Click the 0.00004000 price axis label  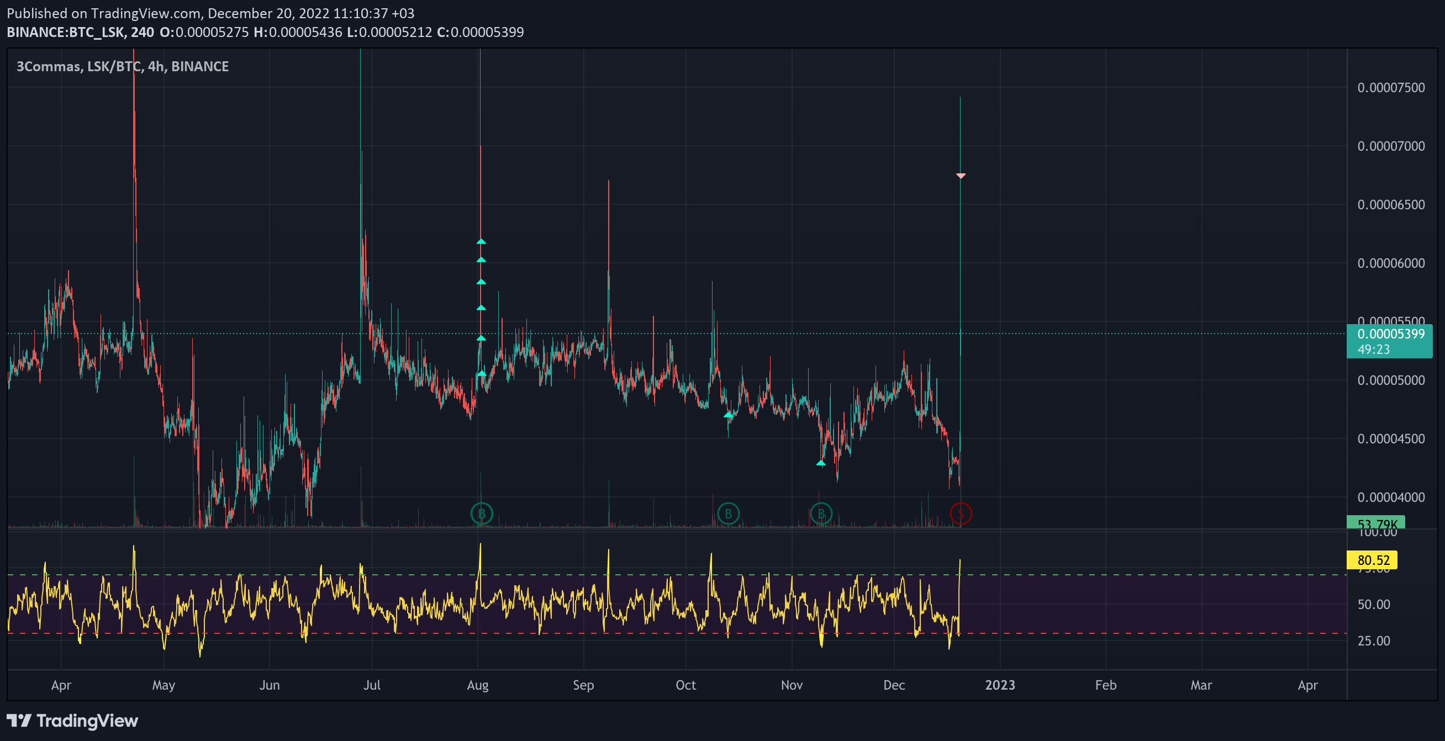(x=1390, y=497)
